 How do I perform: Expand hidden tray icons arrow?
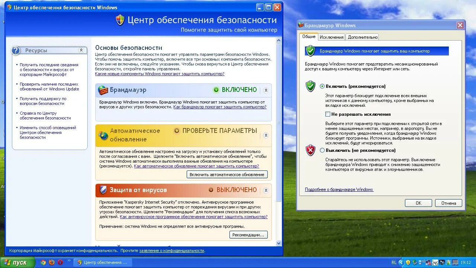coord(401,262)
